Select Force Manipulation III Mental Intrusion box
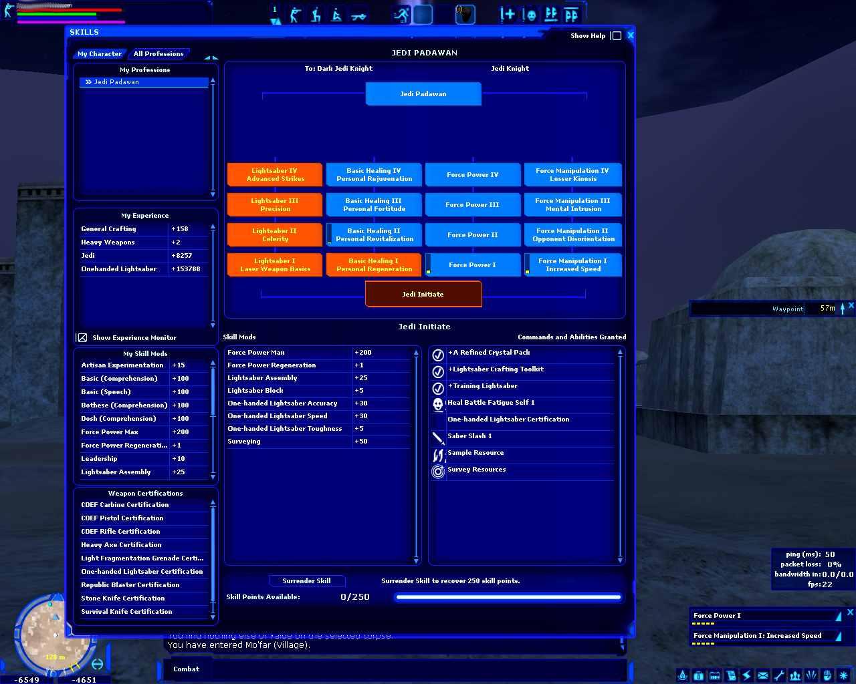 [x=573, y=204]
